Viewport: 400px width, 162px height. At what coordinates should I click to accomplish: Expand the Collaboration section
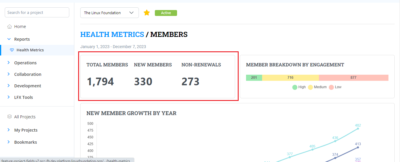[28, 74]
